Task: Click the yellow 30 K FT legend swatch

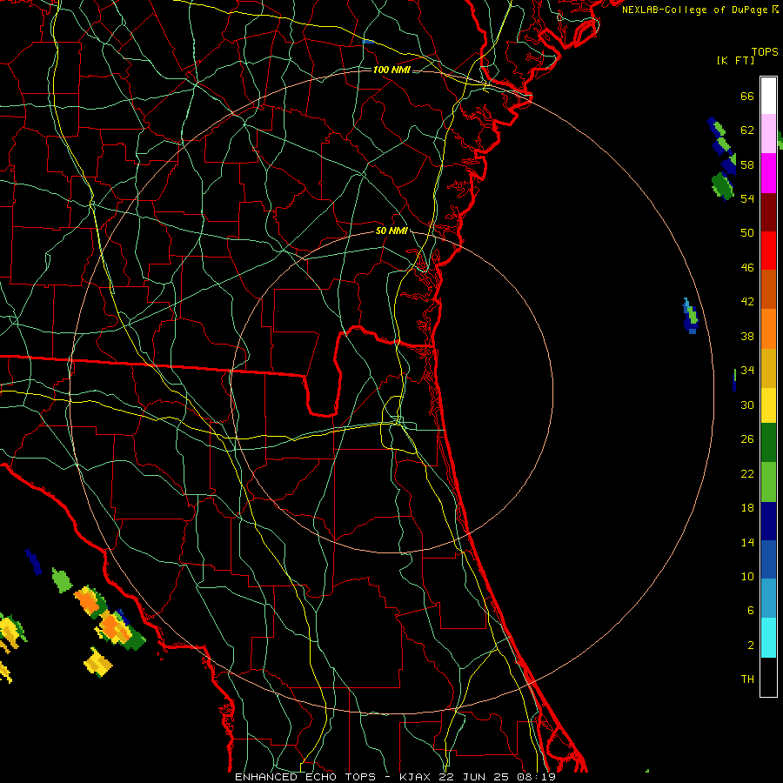Action: click(768, 405)
